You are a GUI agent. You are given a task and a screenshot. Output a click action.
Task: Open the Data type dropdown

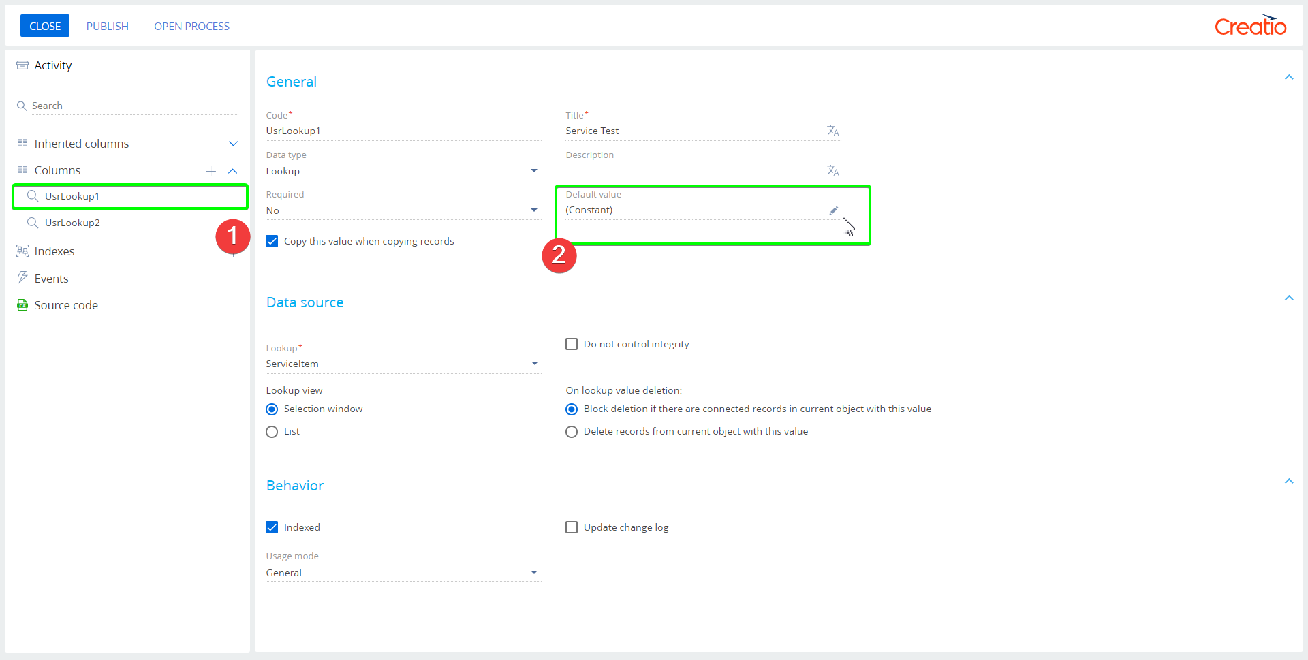coord(534,171)
